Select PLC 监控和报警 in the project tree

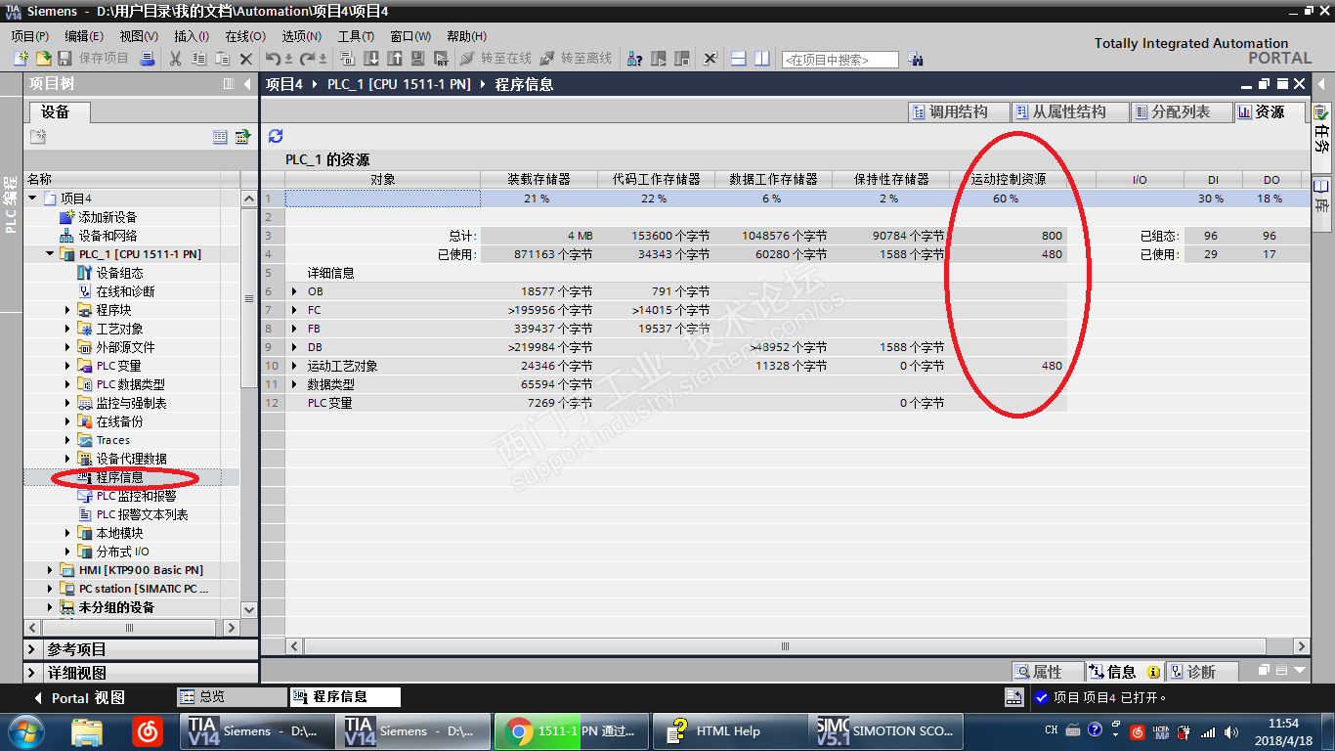click(x=136, y=496)
